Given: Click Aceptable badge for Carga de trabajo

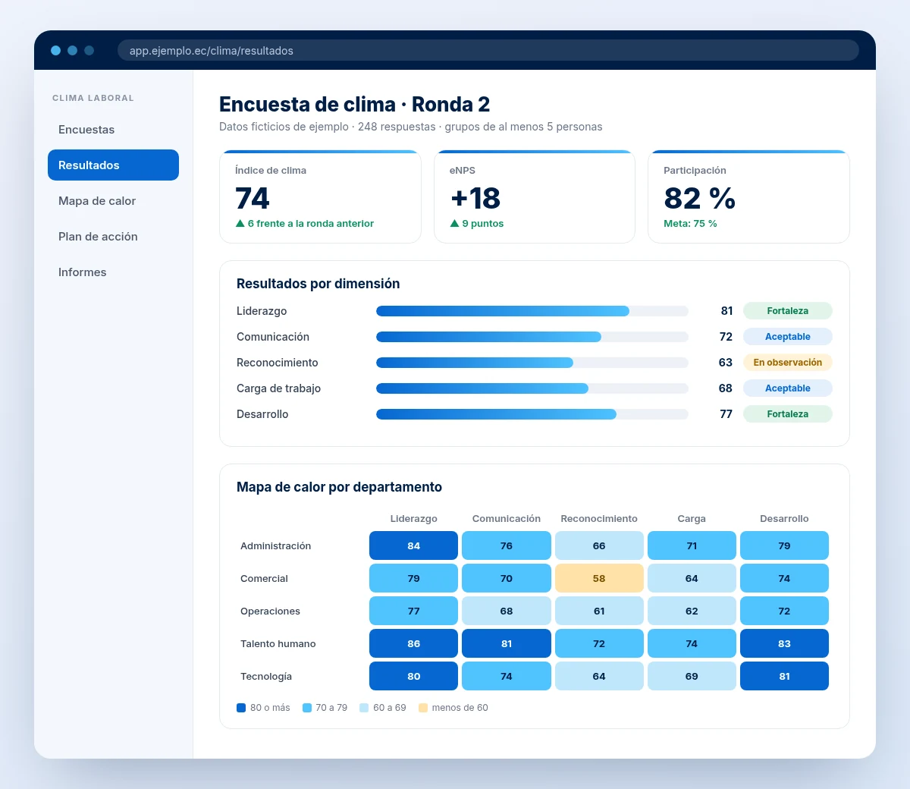Looking at the screenshot, I should click(x=788, y=388).
